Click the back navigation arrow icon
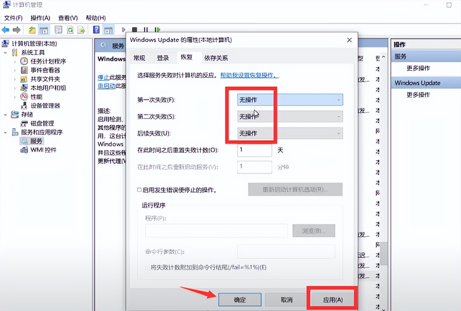 5,30
